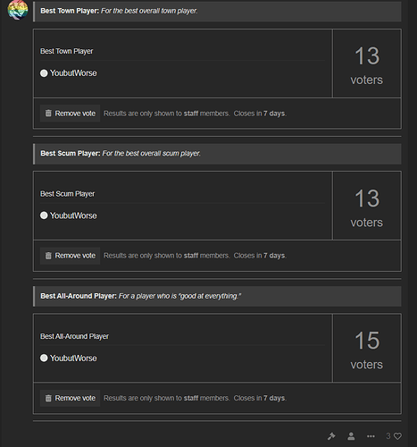Viewport: 417px width, 447px height.
Task: Remove vote from Best All-Around Player poll
Action: pyautogui.click(x=71, y=398)
